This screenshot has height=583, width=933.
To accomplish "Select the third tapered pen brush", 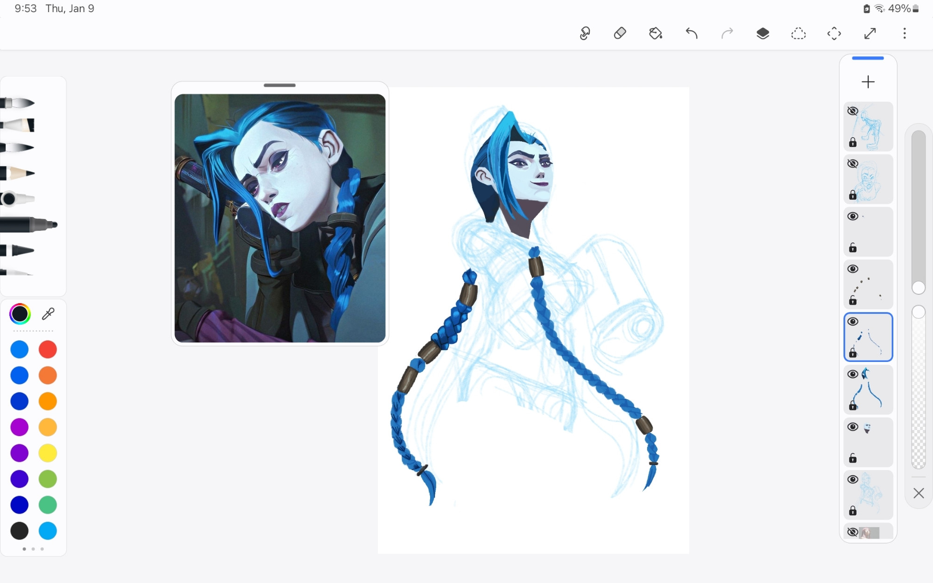I will pyautogui.click(x=18, y=147).
